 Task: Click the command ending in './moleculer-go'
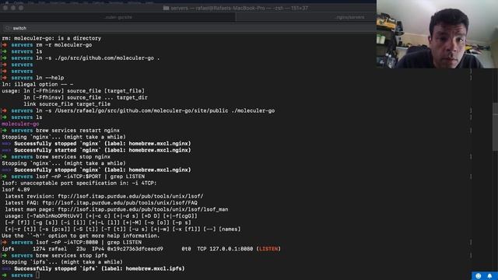tap(155, 110)
